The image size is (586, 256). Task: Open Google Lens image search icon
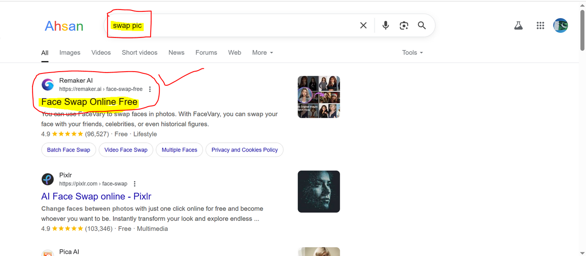[404, 26]
